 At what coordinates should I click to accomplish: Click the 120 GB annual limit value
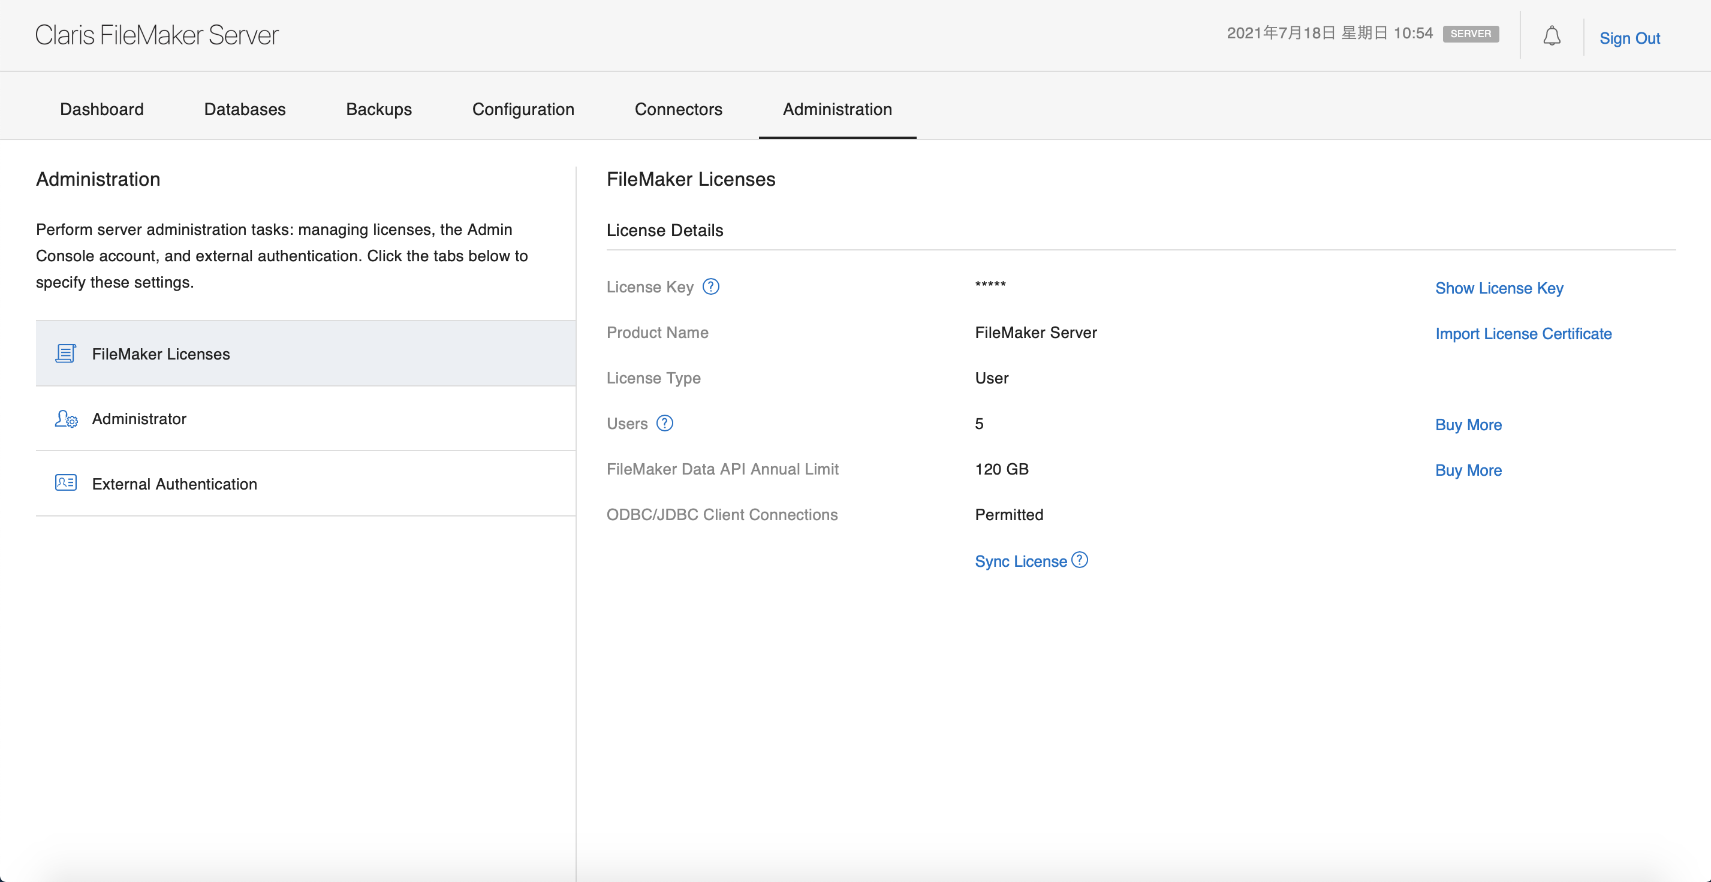tap(1002, 469)
